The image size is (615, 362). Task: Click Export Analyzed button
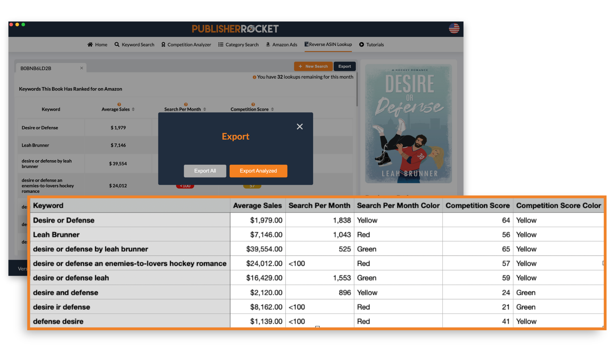[x=258, y=171]
